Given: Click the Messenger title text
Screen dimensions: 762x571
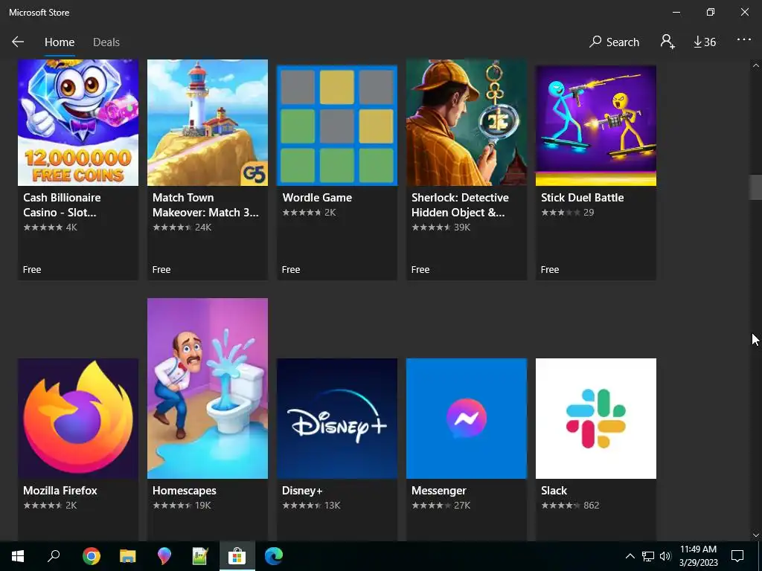Looking at the screenshot, I should pos(438,491).
